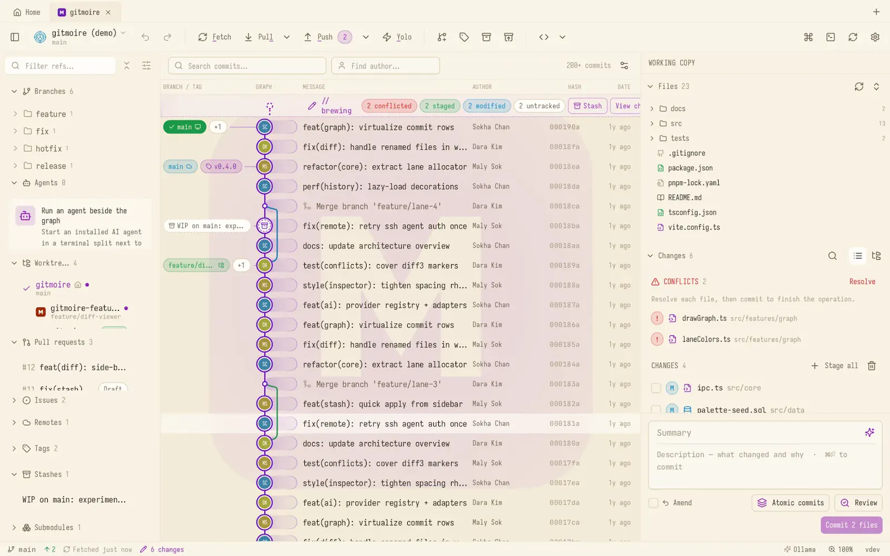Click the Atomic commits button
The width and height of the screenshot is (890, 556).
coord(790,503)
